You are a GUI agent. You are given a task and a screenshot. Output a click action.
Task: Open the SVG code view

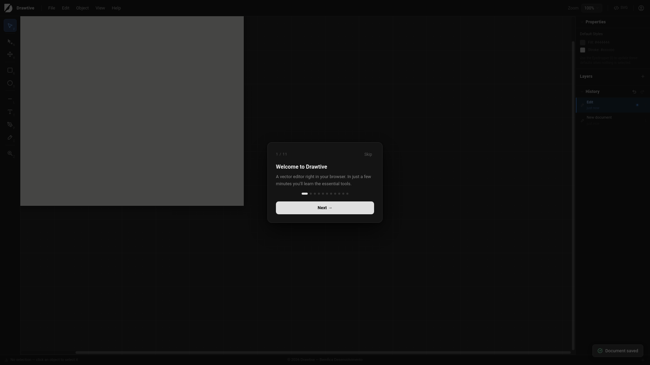[621, 8]
